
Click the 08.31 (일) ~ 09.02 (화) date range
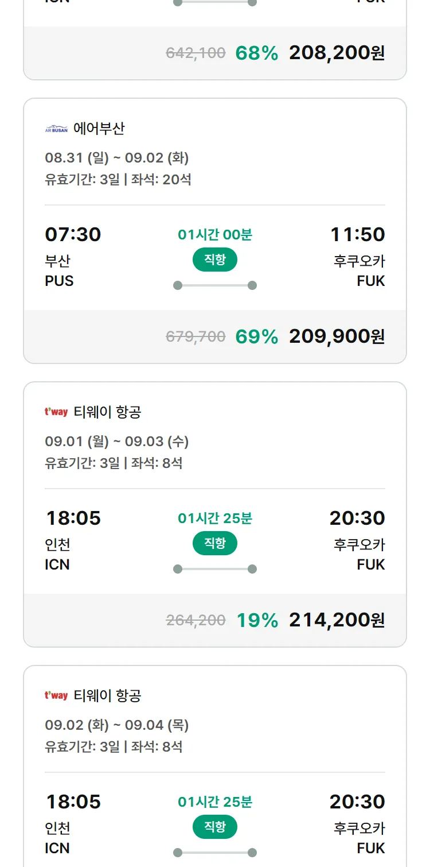coord(117,158)
